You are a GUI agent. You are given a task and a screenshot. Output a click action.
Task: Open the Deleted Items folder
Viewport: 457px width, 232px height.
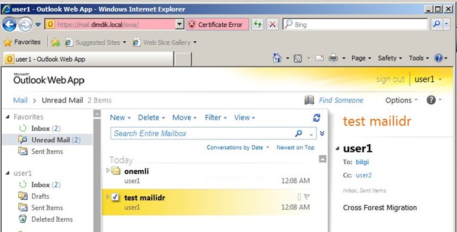[45, 219]
